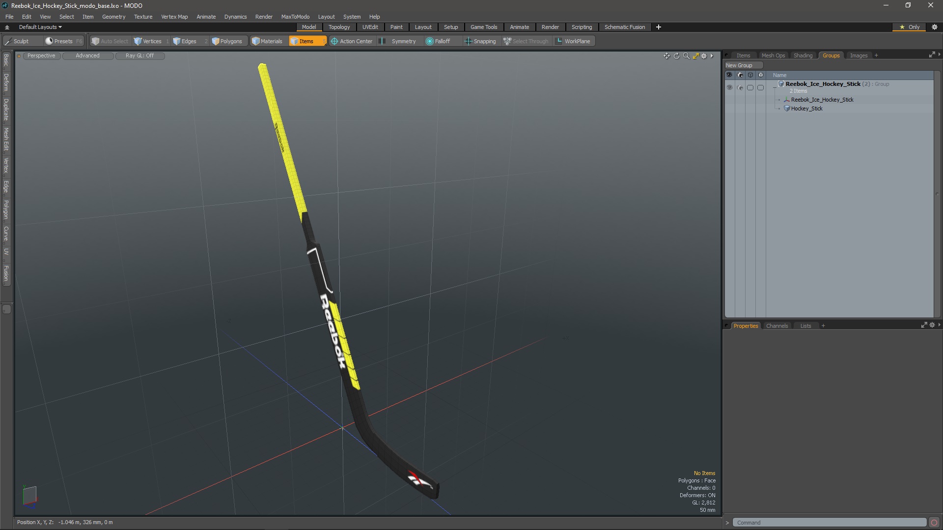Select the Reebok_Ice_Hockey_Stick locator item
943x530 pixels.
822,100
